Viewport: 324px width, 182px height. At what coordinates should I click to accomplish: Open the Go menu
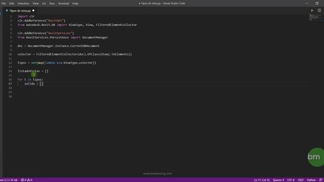44,4
